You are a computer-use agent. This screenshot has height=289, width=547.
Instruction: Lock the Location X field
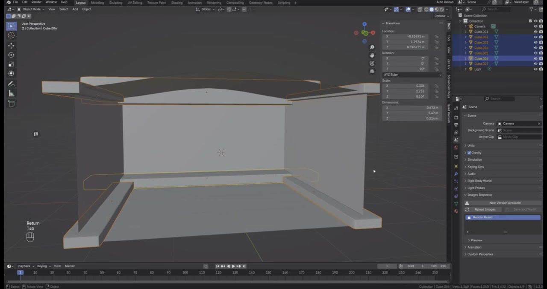coord(436,37)
